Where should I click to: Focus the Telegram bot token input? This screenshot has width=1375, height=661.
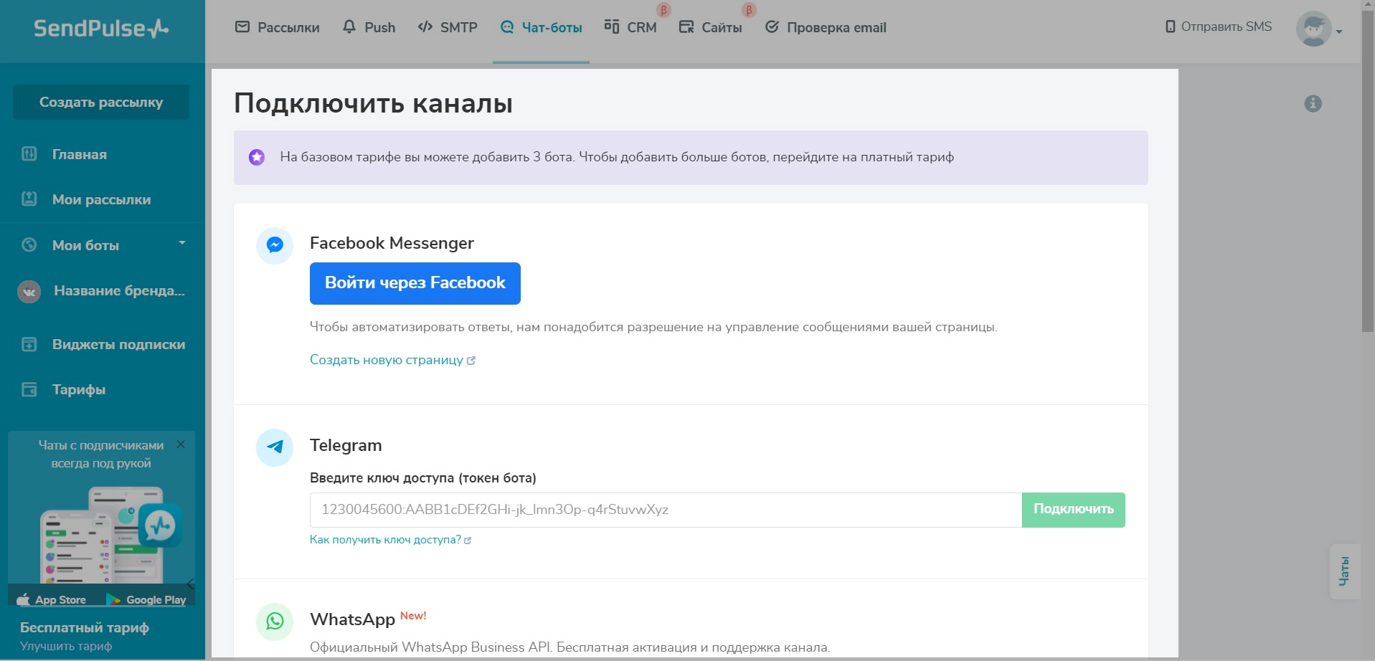[666, 510]
